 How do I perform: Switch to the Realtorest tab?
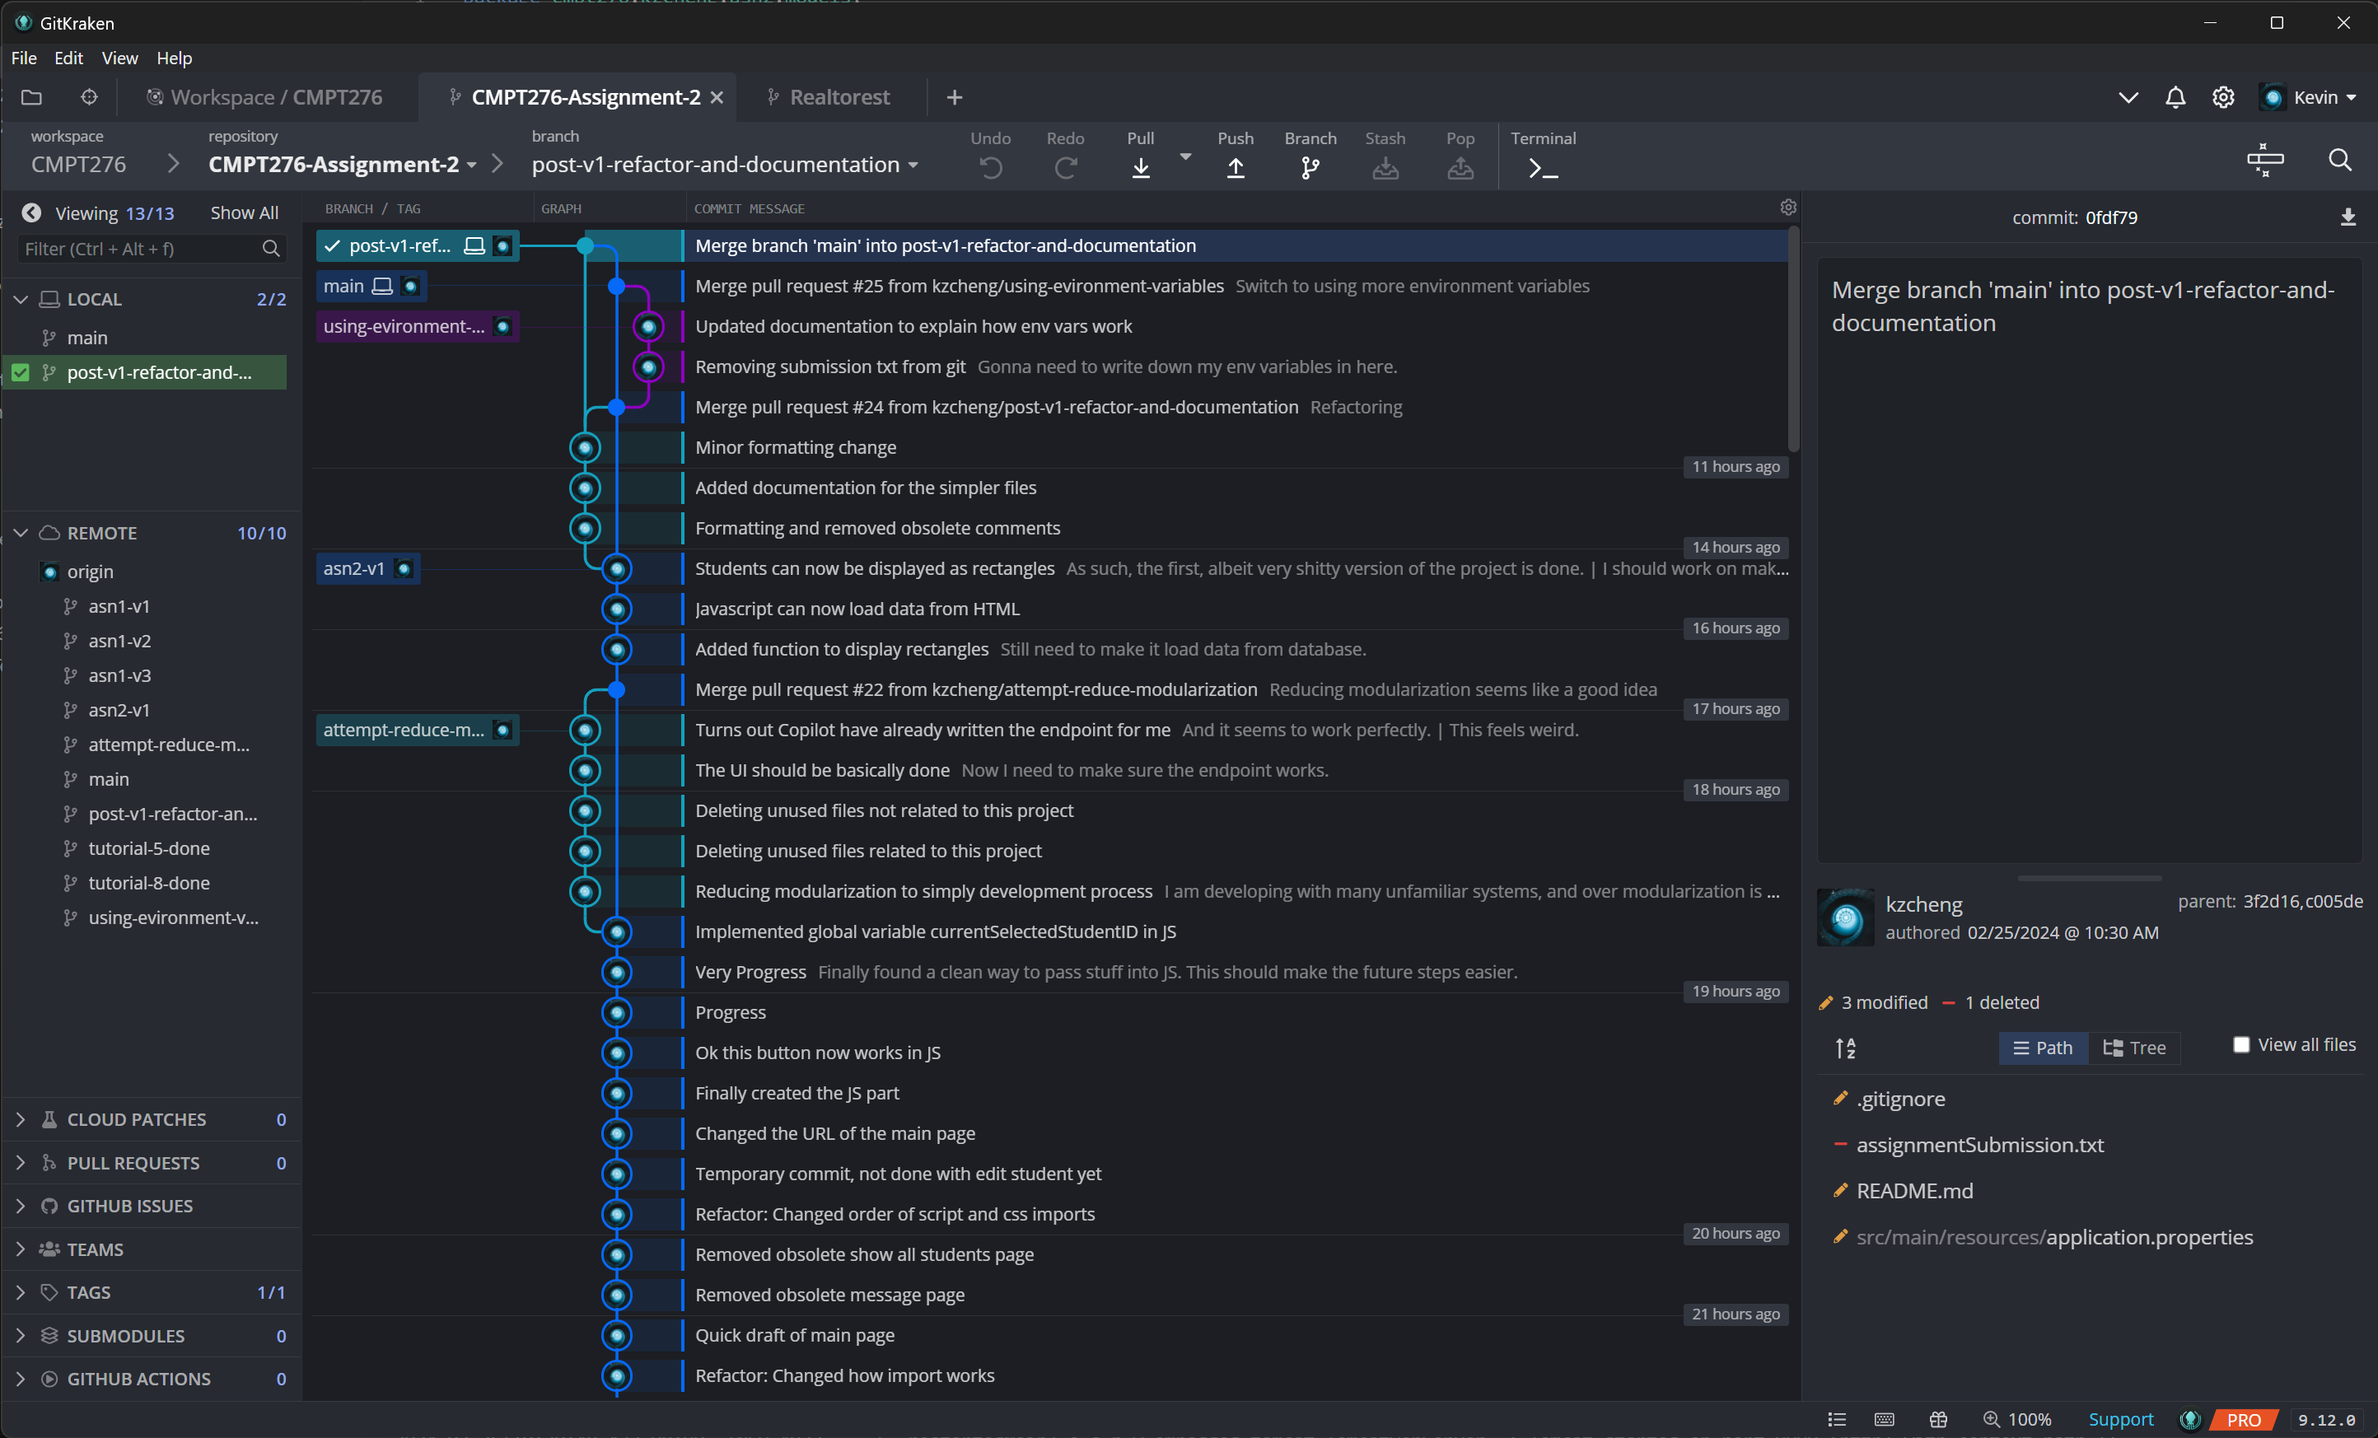(839, 97)
